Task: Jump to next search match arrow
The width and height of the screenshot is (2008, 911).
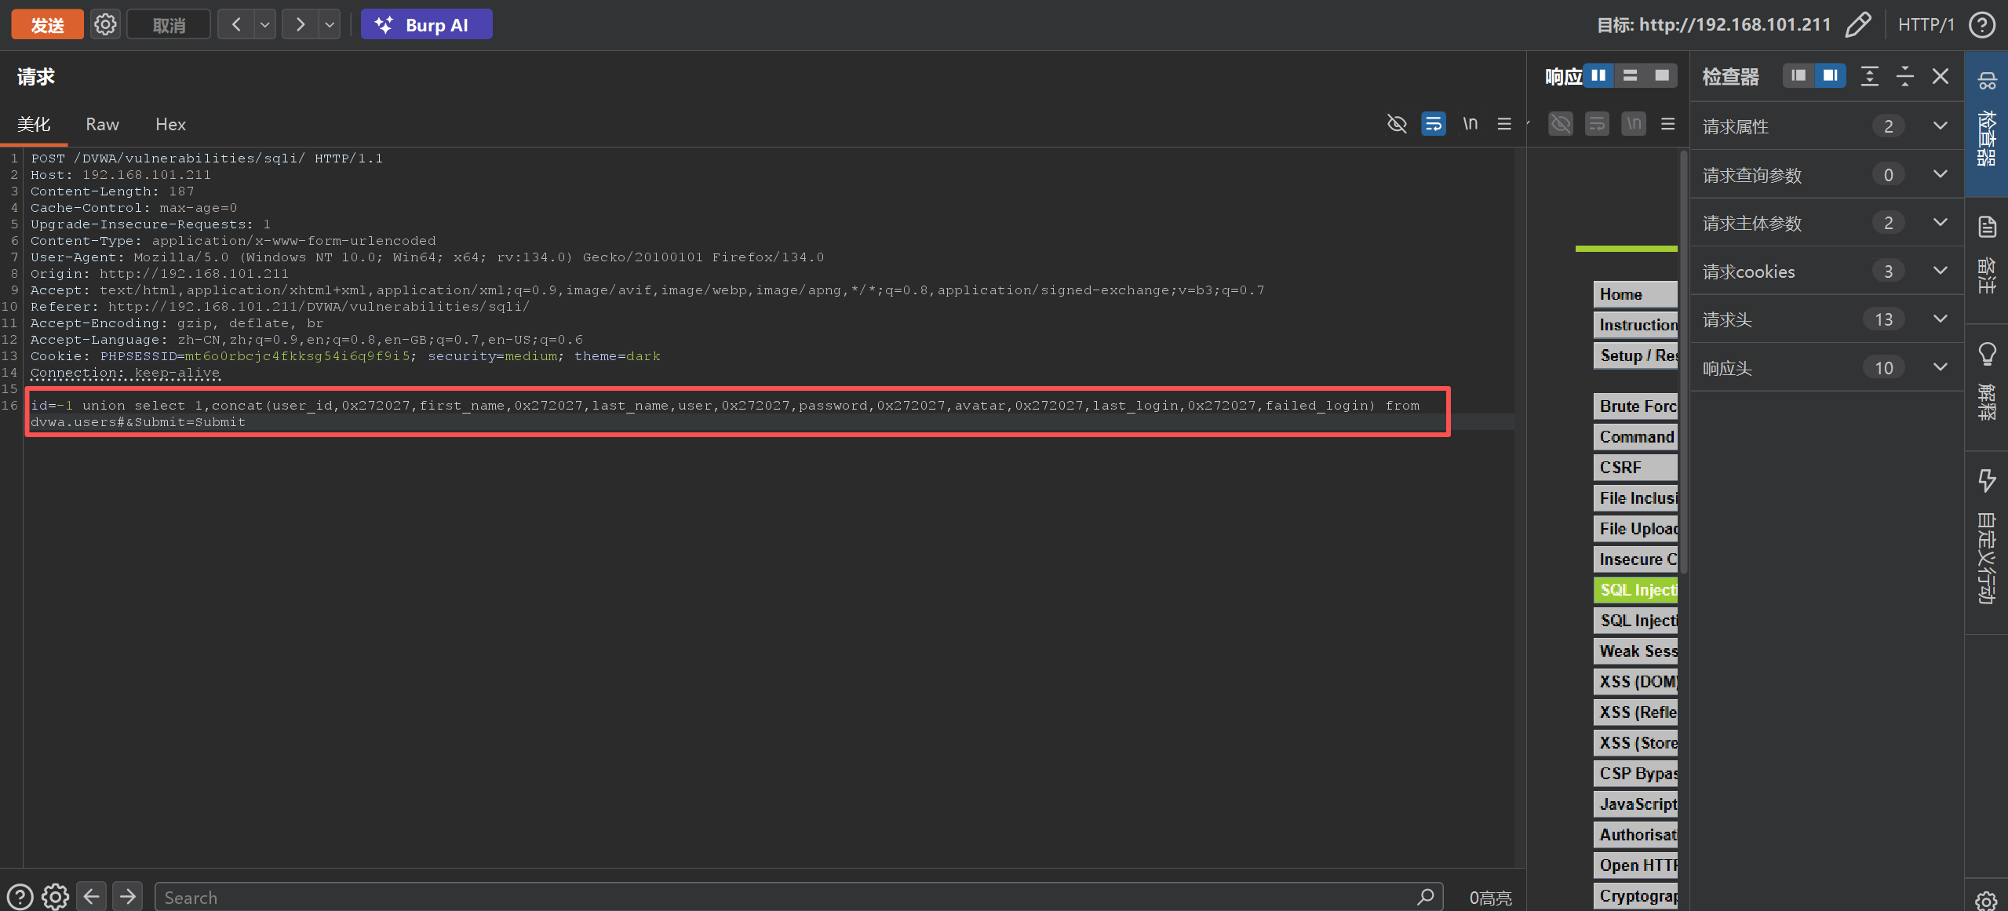Action: point(127,896)
